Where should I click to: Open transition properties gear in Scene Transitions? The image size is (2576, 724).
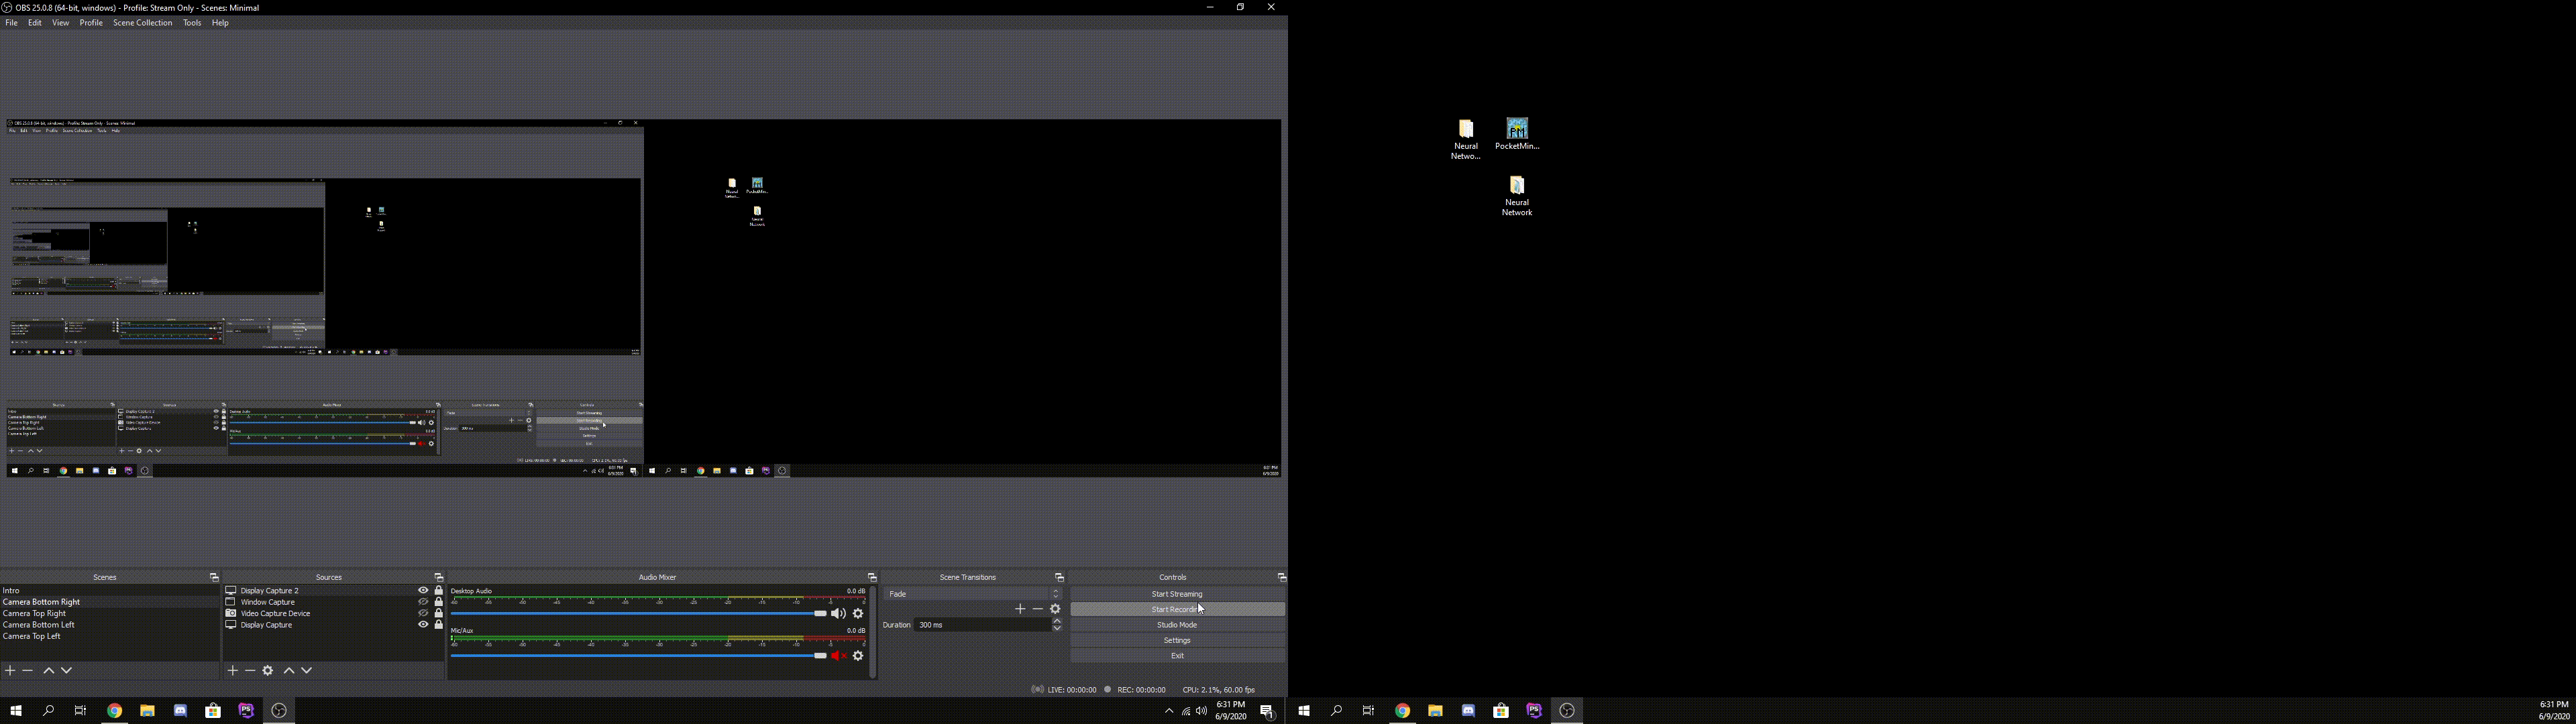(x=1055, y=609)
